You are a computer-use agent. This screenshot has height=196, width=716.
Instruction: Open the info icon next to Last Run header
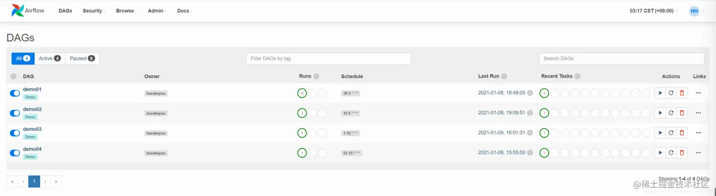click(x=504, y=76)
